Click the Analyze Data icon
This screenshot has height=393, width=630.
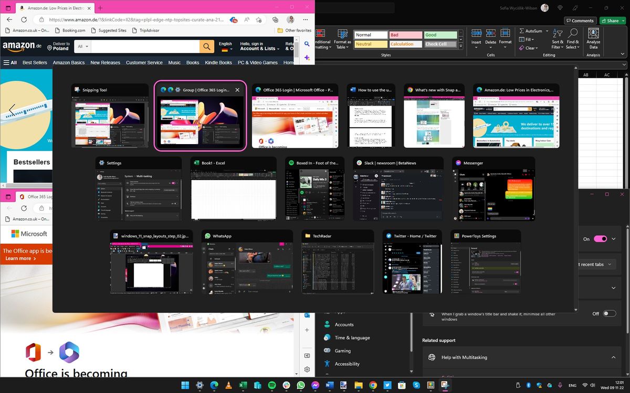pyautogui.click(x=593, y=38)
